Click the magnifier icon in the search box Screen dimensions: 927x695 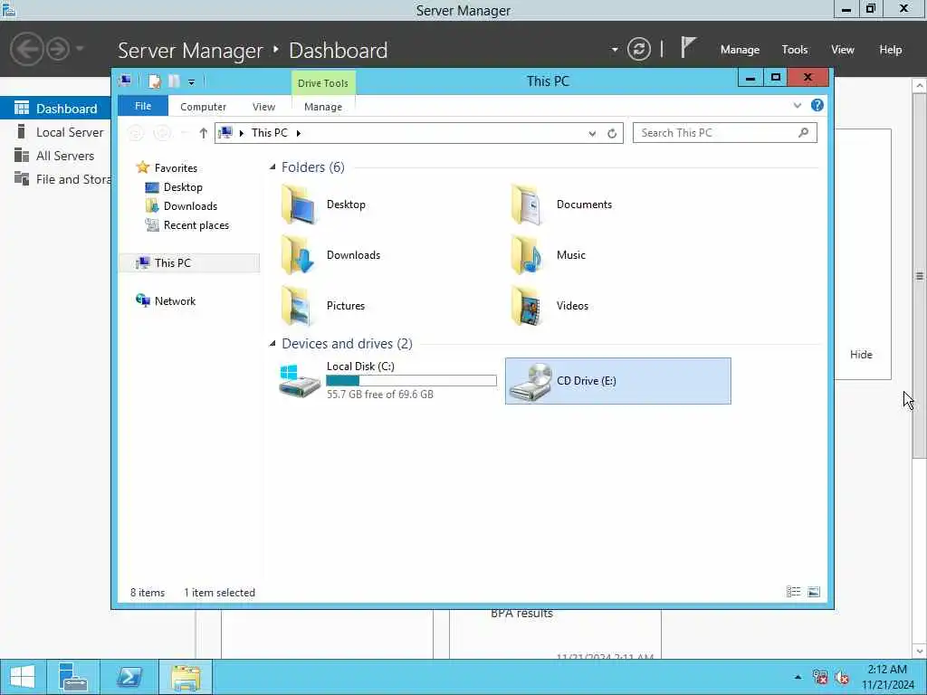[x=803, y=132]
